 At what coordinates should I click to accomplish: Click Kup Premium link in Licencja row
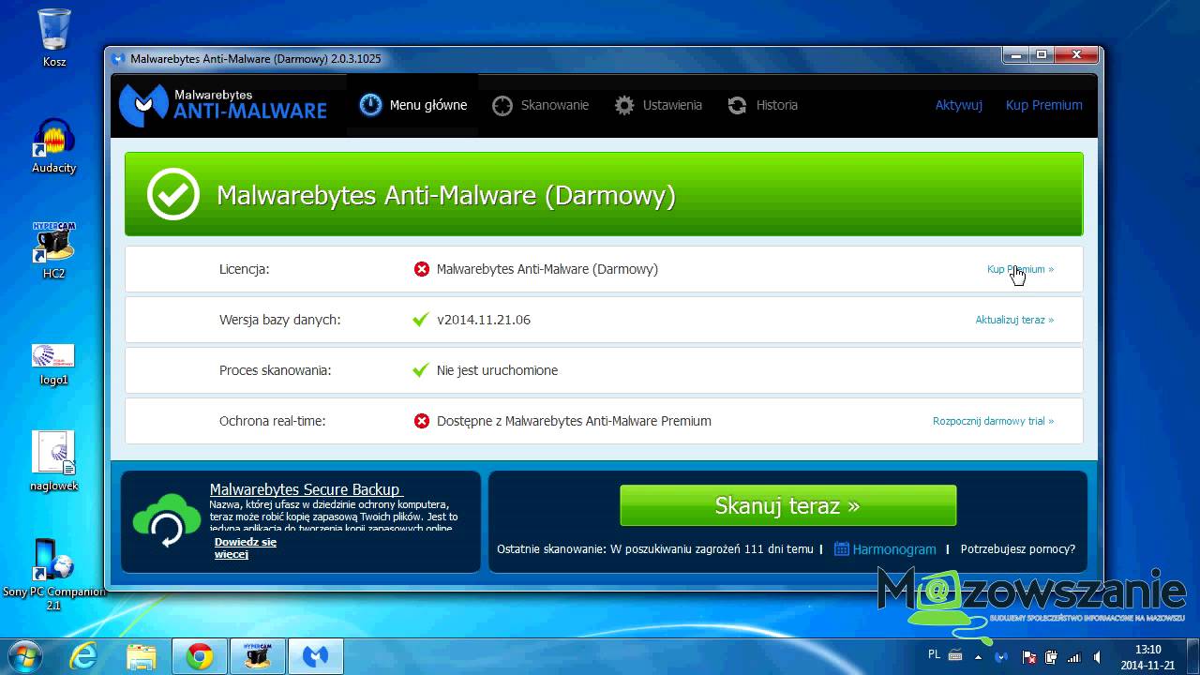tap(1020, 269)
